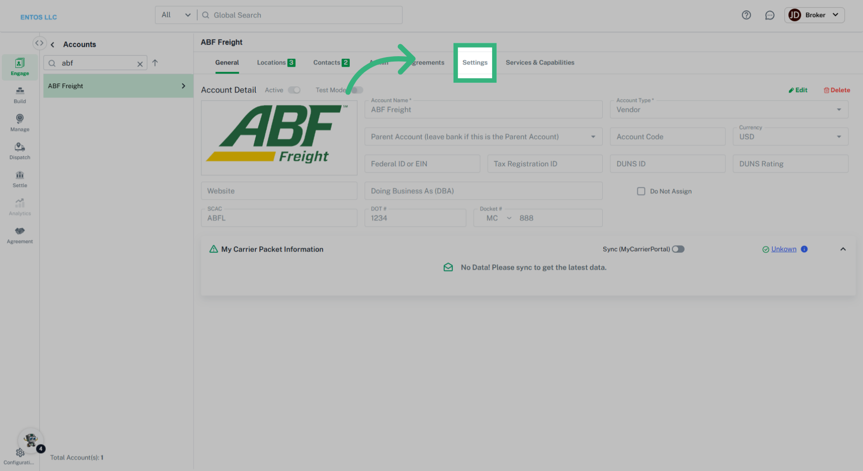Image resolution: width=863 pixels, height=471 pixels.
Task: Open the Agreement module in sidebar
Action: (20, 235)
